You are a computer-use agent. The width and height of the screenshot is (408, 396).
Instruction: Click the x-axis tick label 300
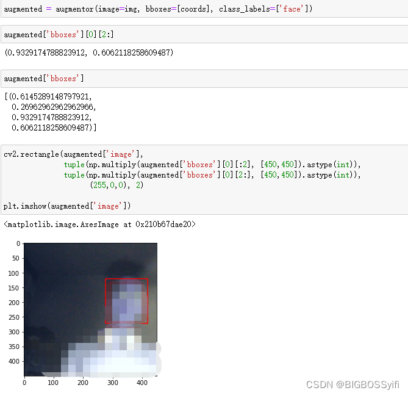[x=113, y=383]
